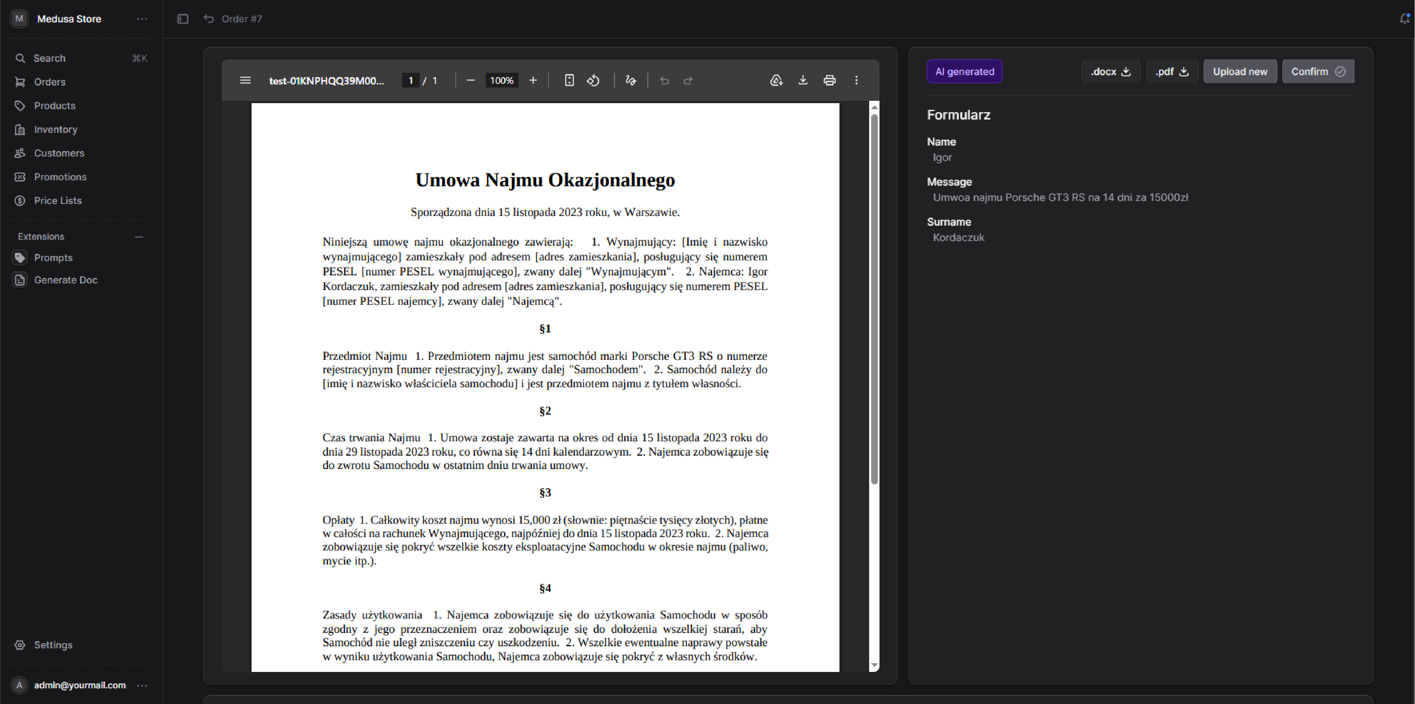Zoom in the PDF with plus icon
Image resolution: width=1415 pixels, height=704 pixels.
coord(533,80)
